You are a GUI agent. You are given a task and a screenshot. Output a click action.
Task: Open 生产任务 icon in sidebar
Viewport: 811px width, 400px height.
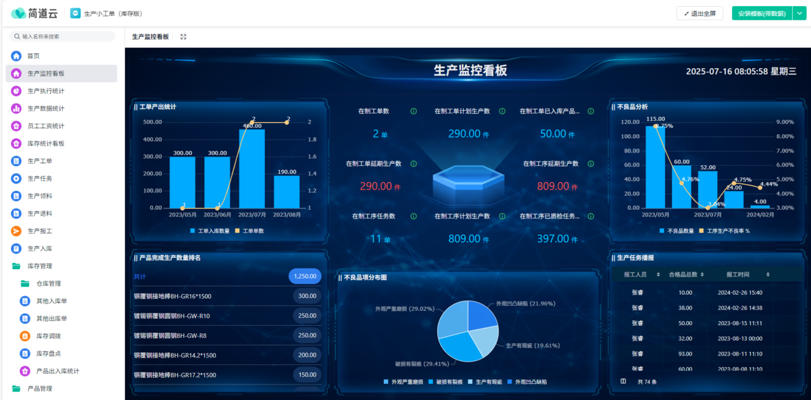pos(16,179)
